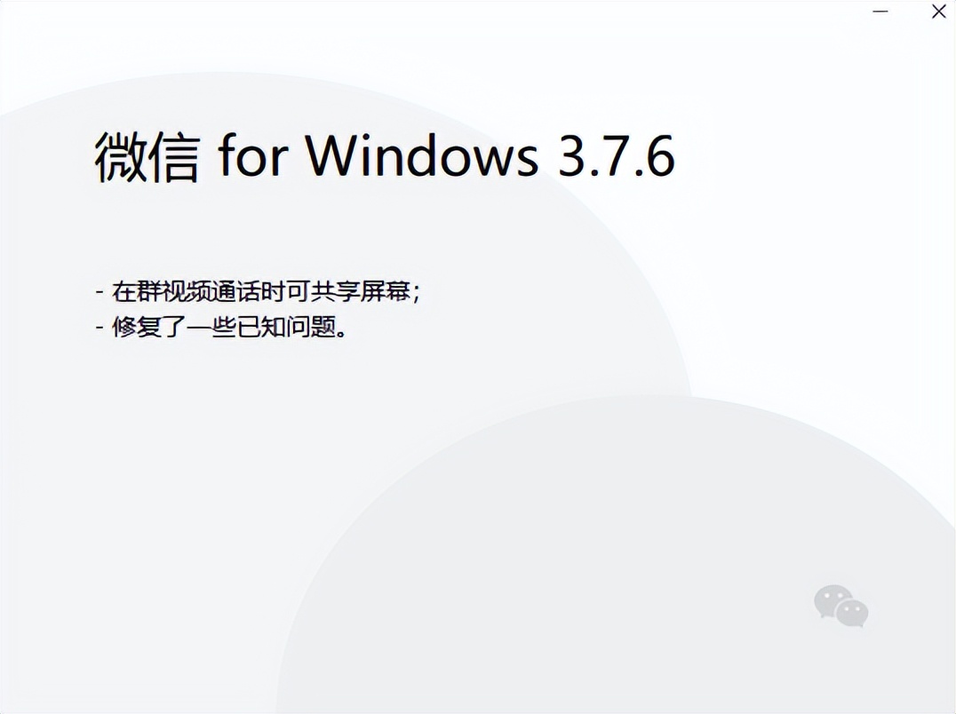Viewport: 956px width, 714px height.
Task: Close the WeChat update window
Action: click(x=939, y=12)
